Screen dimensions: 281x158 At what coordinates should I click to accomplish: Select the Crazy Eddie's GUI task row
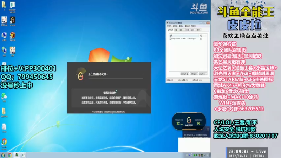[x=188, y=39]
